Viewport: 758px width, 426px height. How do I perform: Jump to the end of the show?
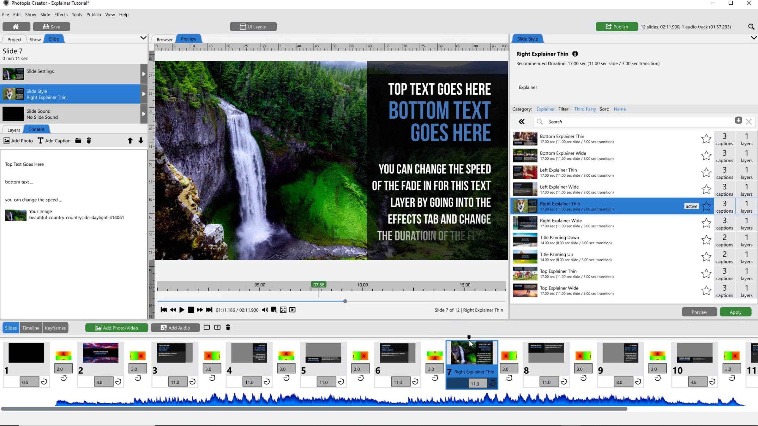click(209, 310)
